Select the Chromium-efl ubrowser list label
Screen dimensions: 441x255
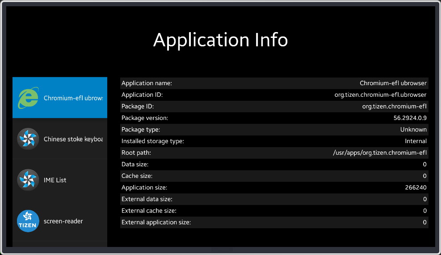73,98
